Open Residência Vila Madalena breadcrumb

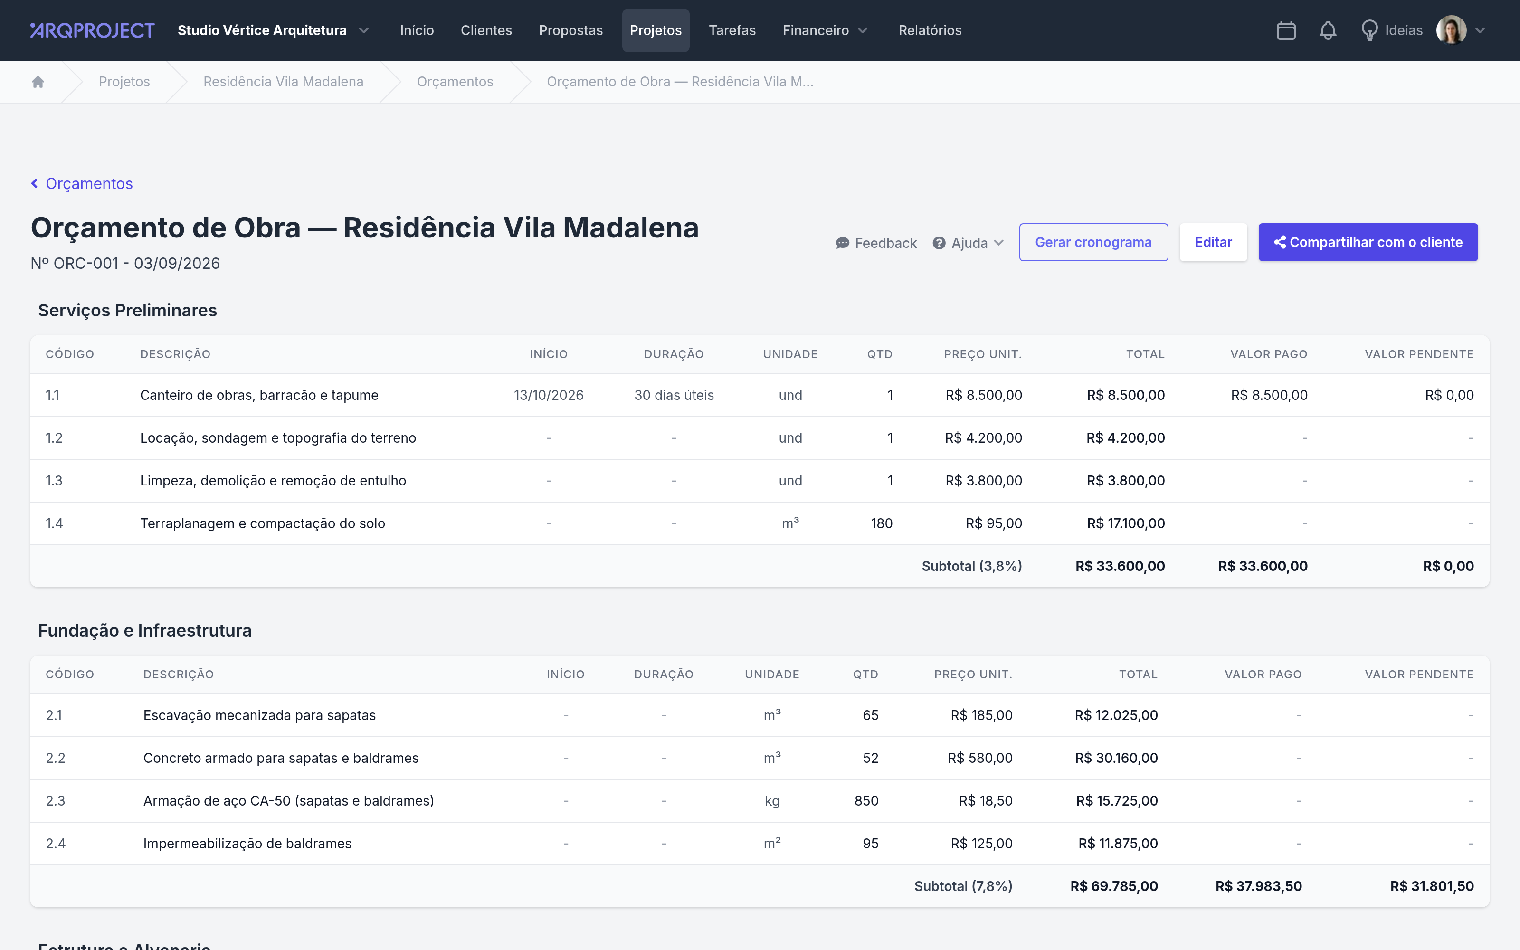coord(283,82)
